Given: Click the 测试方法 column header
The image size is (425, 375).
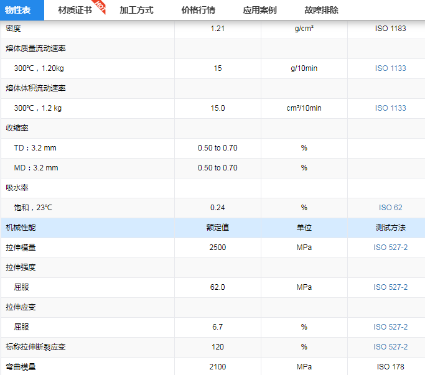Looking at the screenshot, I should [x=390, y=228].
